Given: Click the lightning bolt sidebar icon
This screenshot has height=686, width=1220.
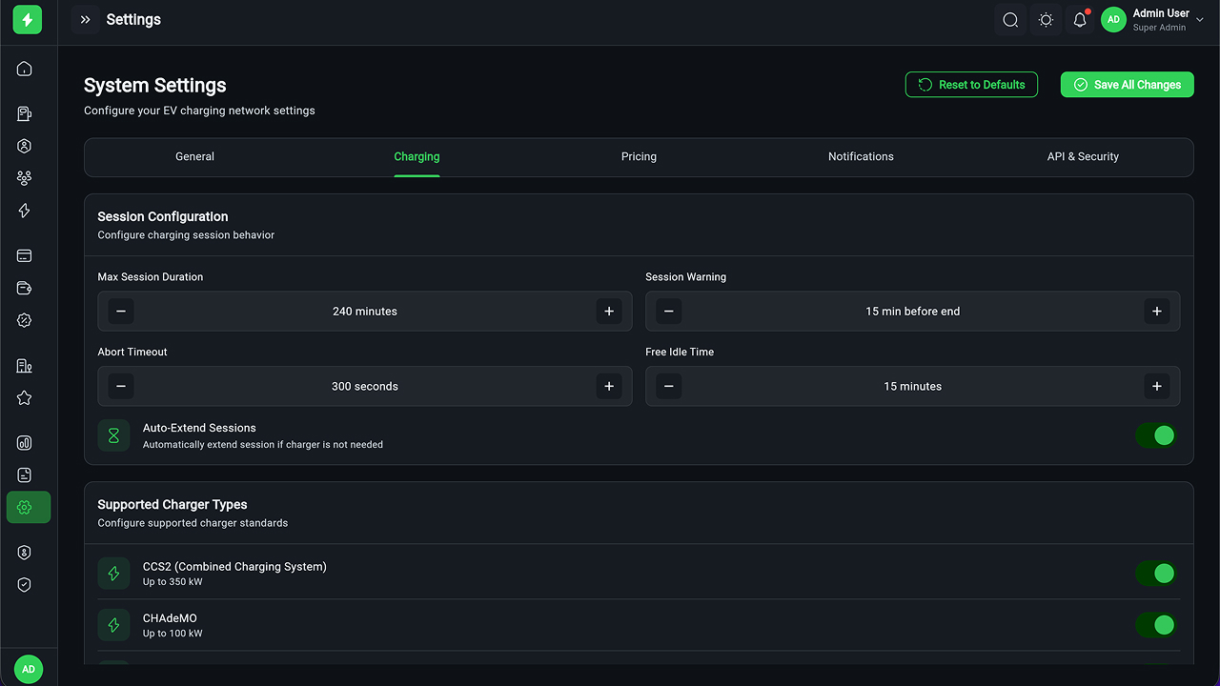Looking at the screenshot, I should [x=25, y=211].
